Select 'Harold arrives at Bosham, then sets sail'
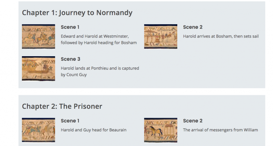This screenshot has height=146, width=273. 221,36
